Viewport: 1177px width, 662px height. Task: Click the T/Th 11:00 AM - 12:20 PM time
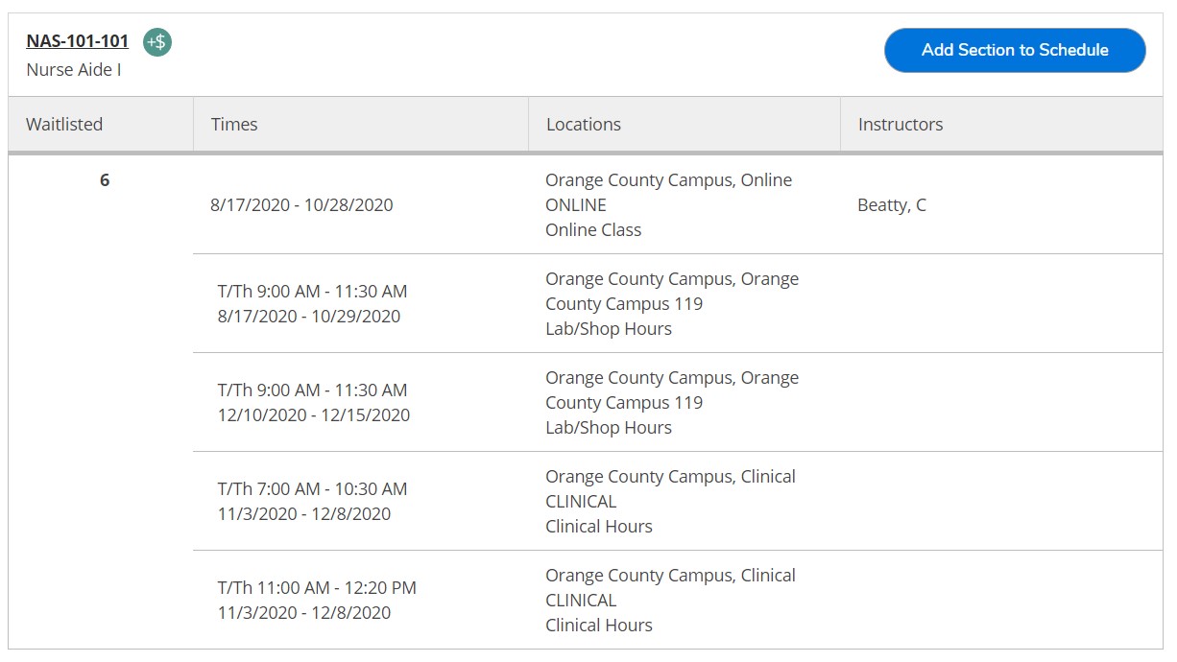tap(317, 587)
